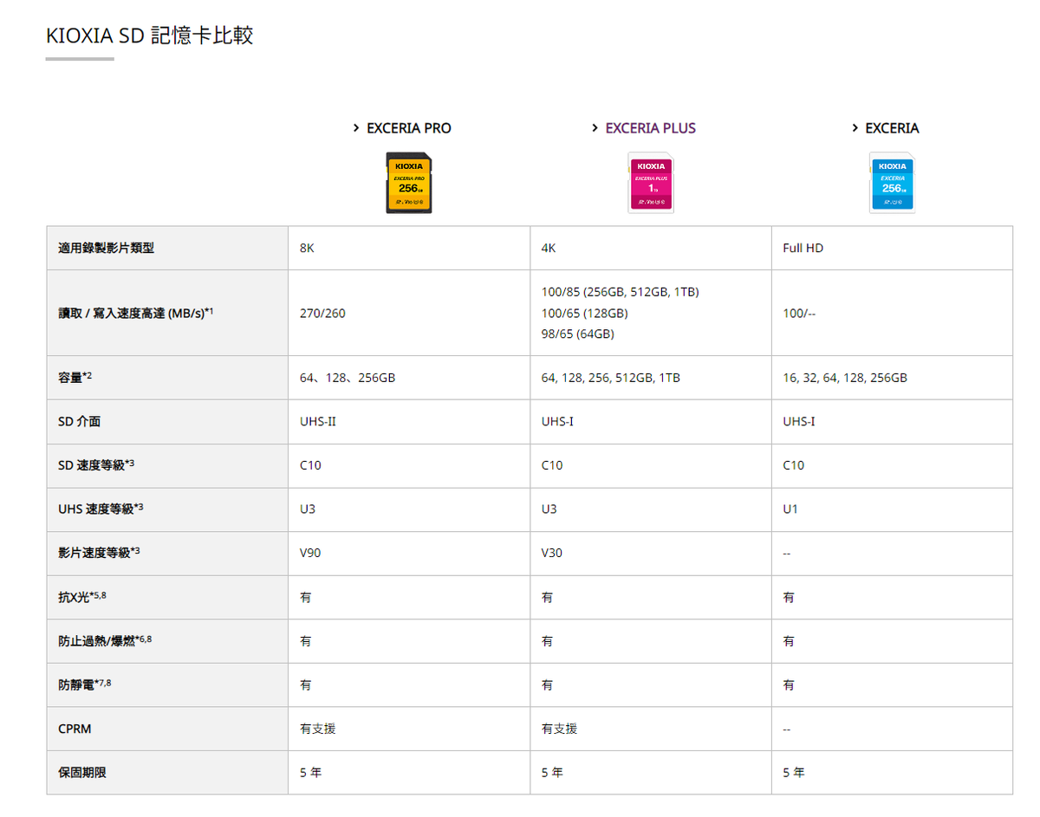The image size is (1040, 817).
Task: Click the 16, 32, 64, 128, 256GB capacity cell
Action: click(845, 378)
